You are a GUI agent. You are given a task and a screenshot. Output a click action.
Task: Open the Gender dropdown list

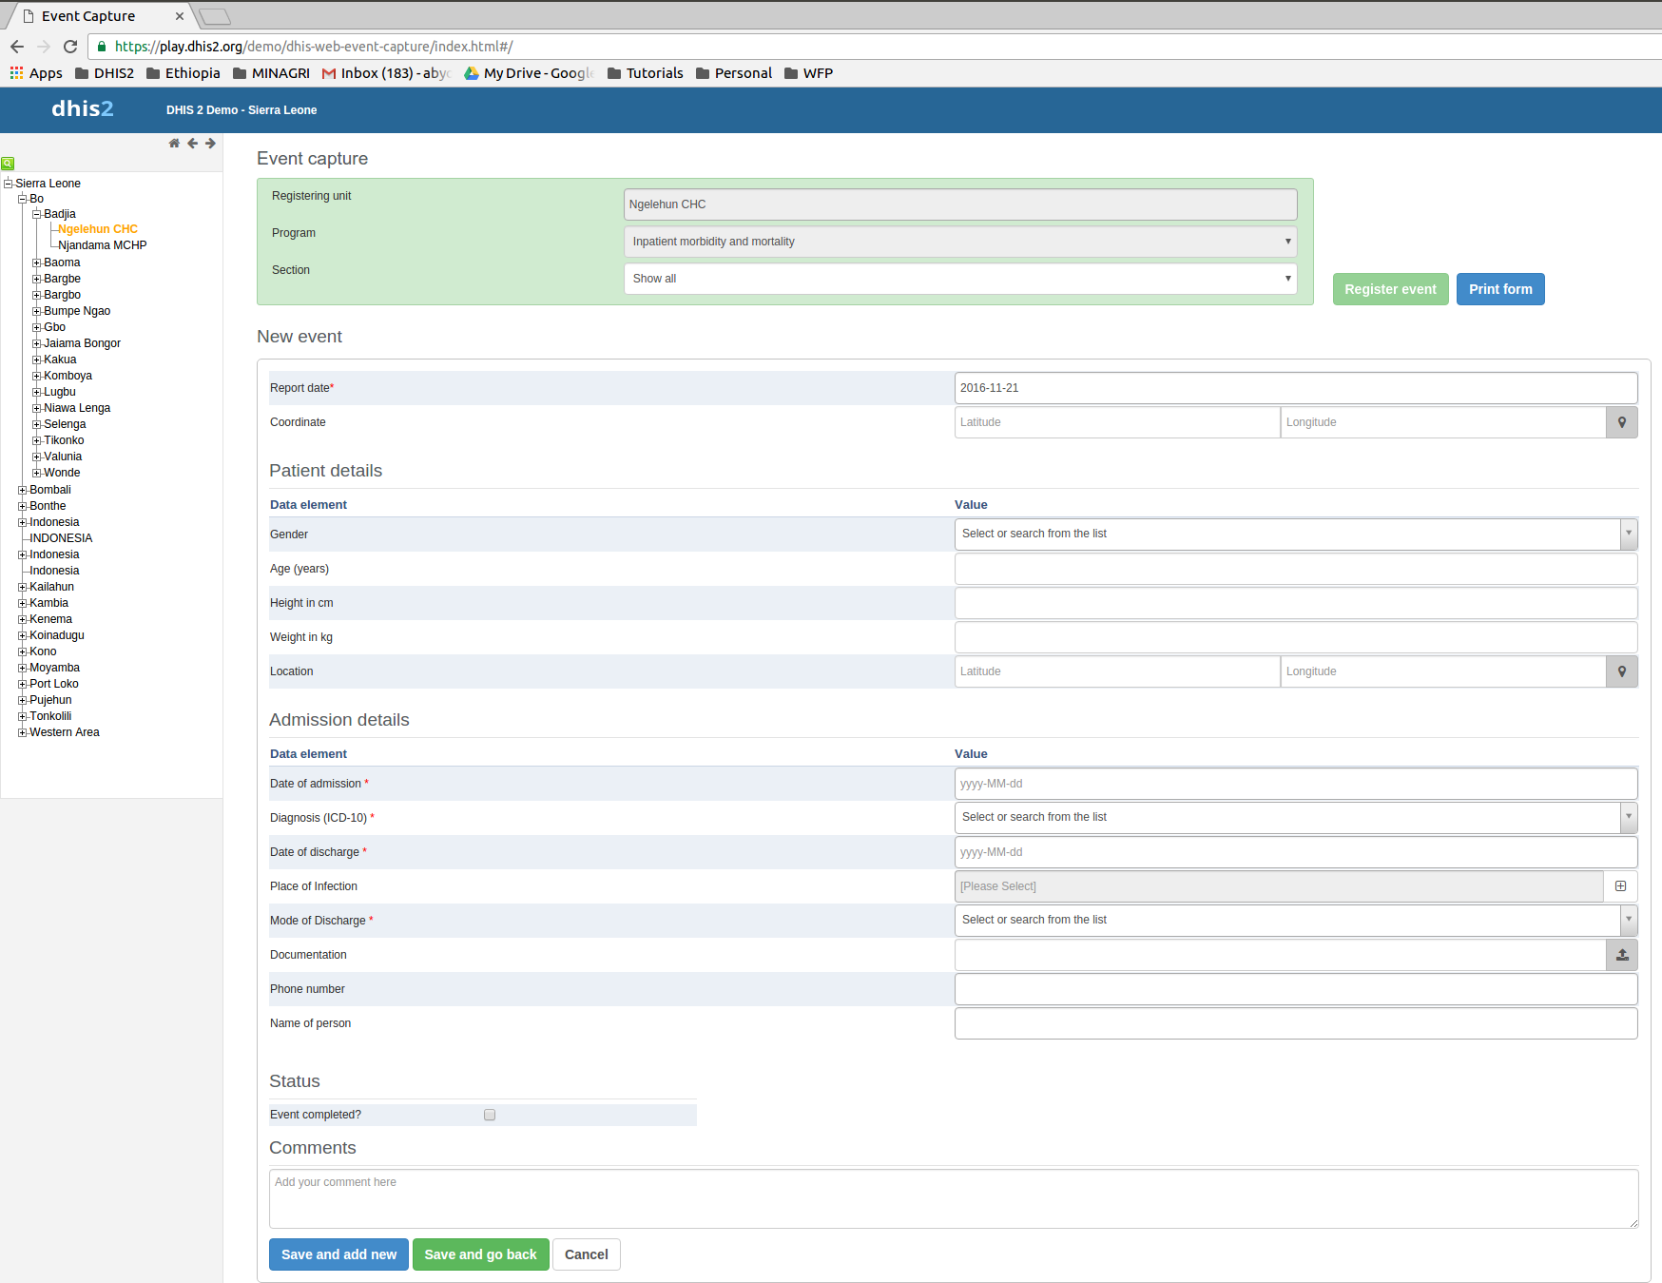[1628, 534]
